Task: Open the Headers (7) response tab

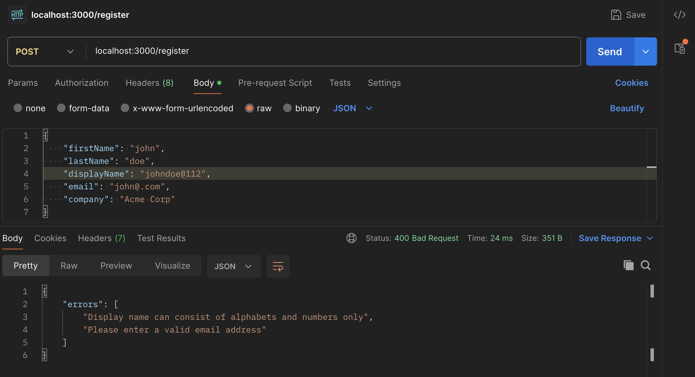Action: (x=102, y=238)
